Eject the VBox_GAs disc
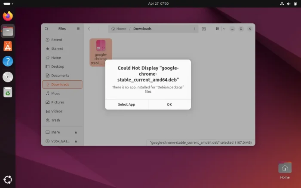This screenshot has height=188, width=301. click(x=76, y=141)
